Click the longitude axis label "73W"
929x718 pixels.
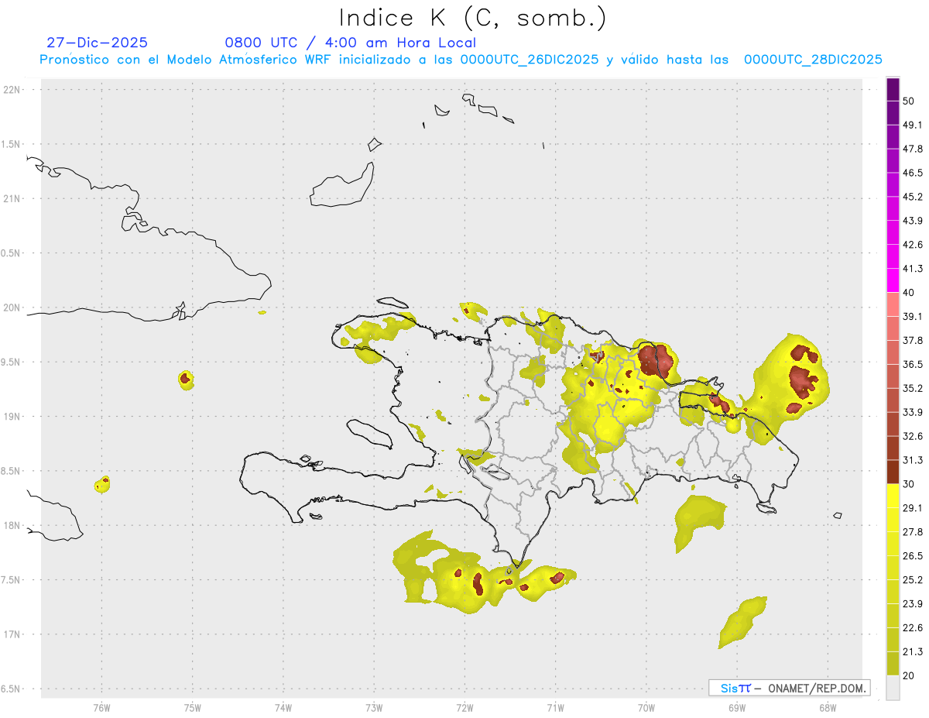coord(374,707)
